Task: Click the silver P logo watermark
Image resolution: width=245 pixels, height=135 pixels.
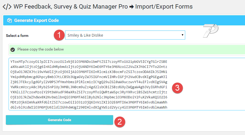Action: [x=210, y=31]
